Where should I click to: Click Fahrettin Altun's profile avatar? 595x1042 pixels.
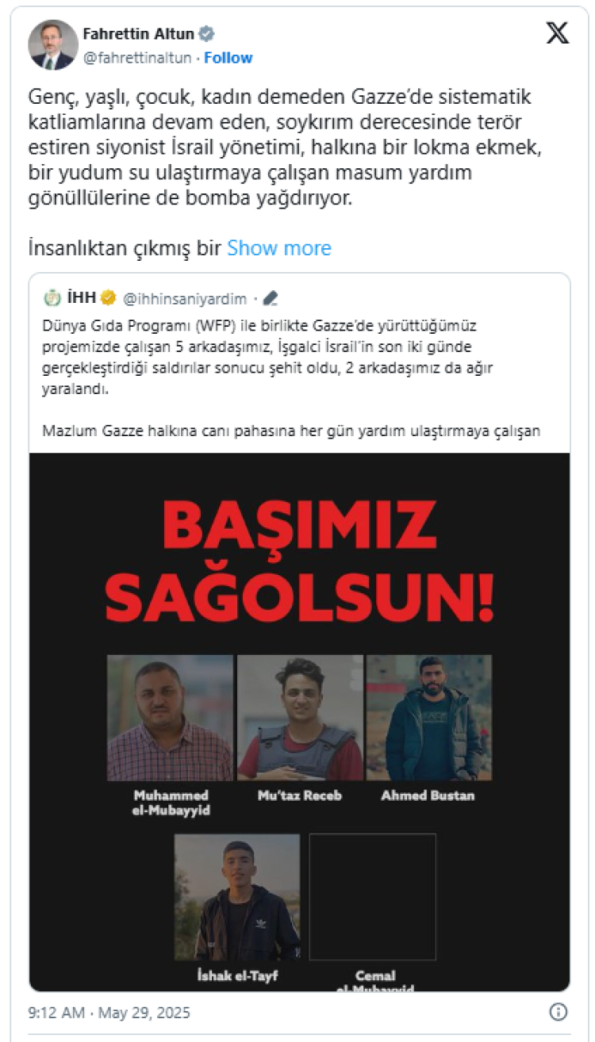click(53, 45)
